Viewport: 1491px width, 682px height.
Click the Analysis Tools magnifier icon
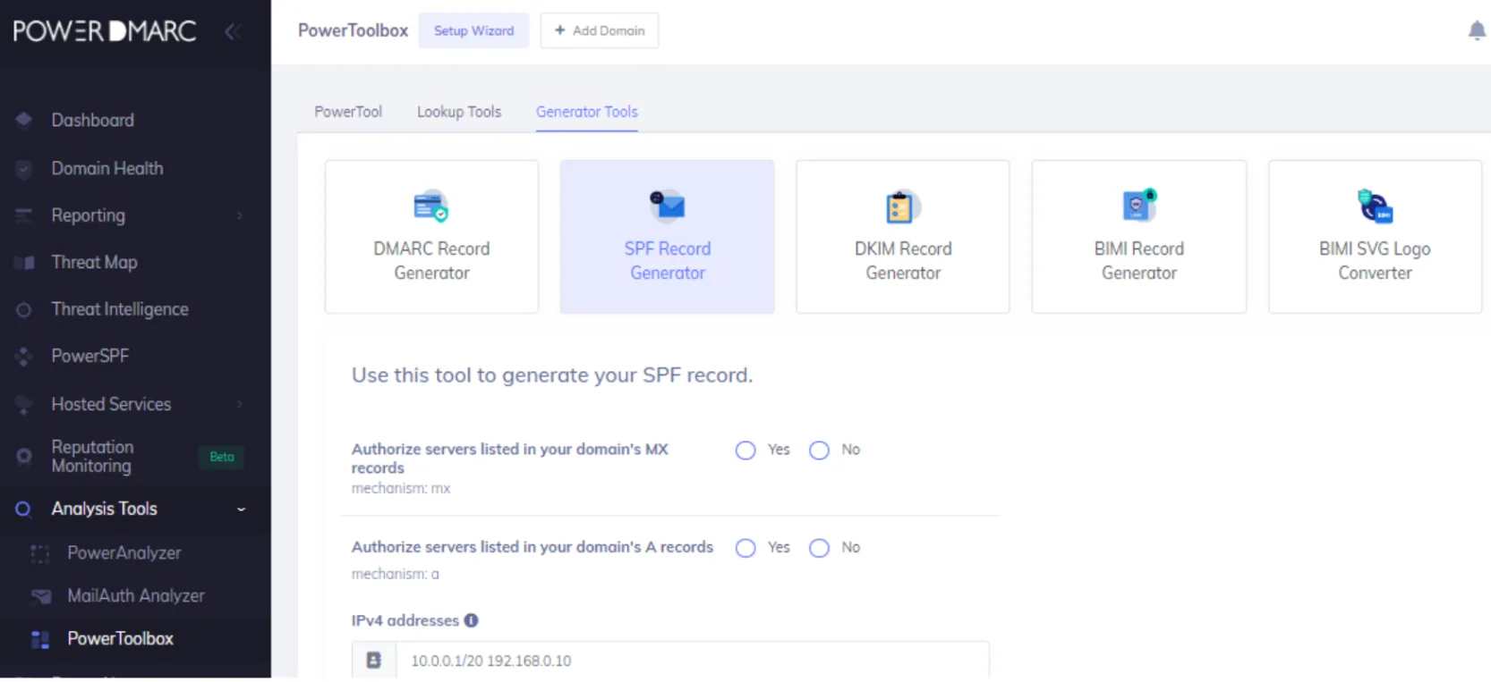tap(24, 509)
